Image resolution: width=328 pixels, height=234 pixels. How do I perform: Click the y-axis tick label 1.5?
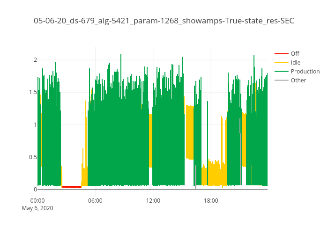coord(32,92)
